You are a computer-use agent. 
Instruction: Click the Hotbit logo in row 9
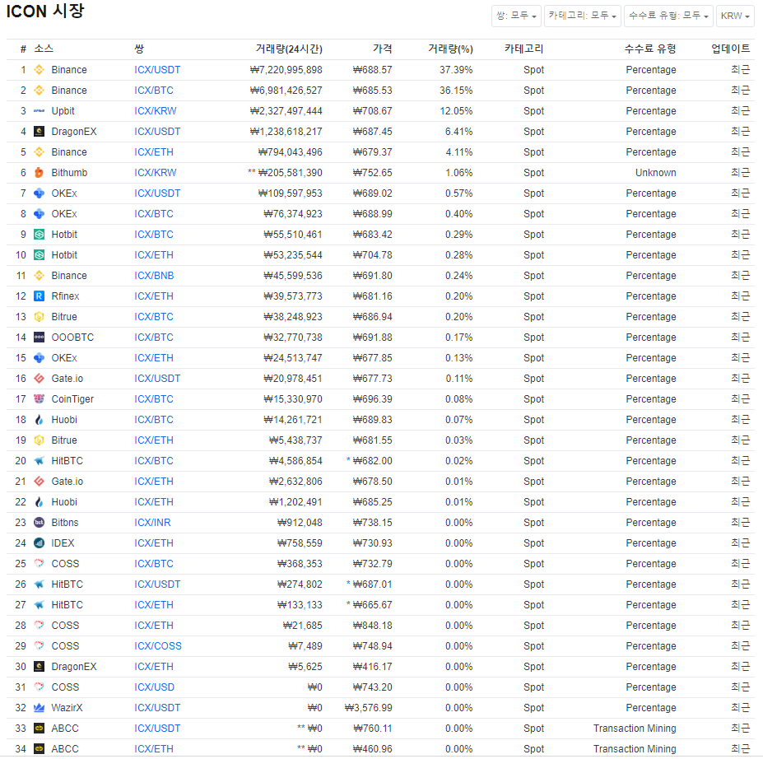coord(39,235)
